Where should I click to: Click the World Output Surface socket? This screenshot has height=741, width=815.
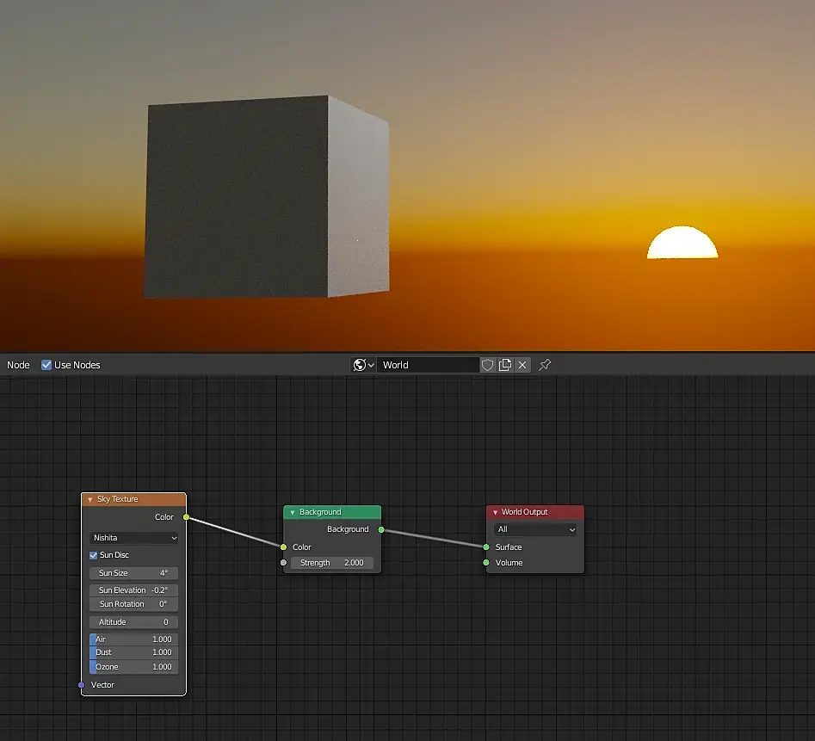click(x=486, y=547)
